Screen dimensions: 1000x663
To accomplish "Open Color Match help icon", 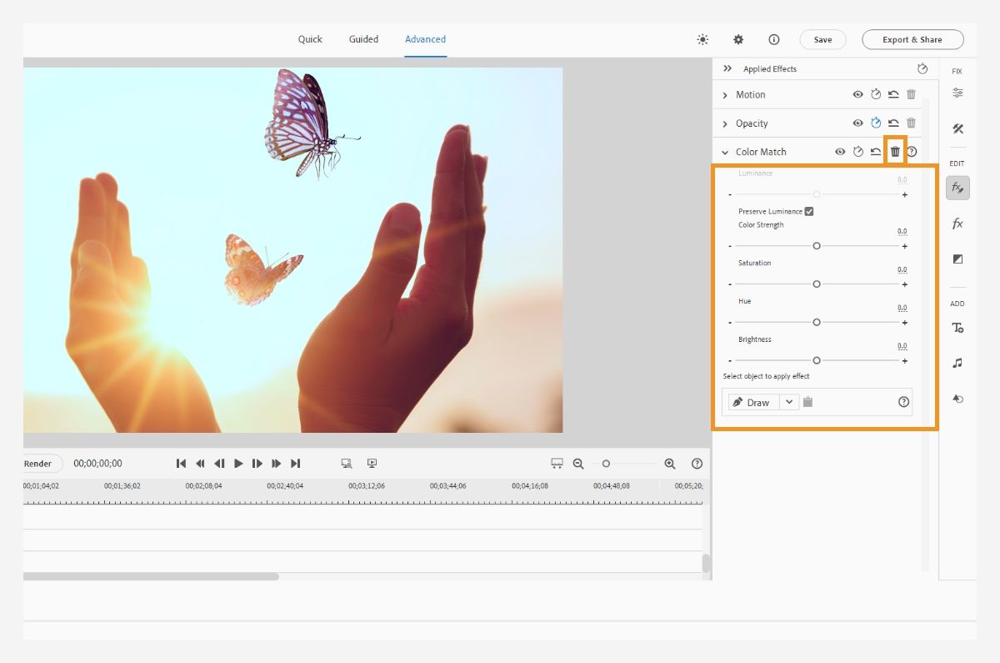I will click(x=912, y=152).
